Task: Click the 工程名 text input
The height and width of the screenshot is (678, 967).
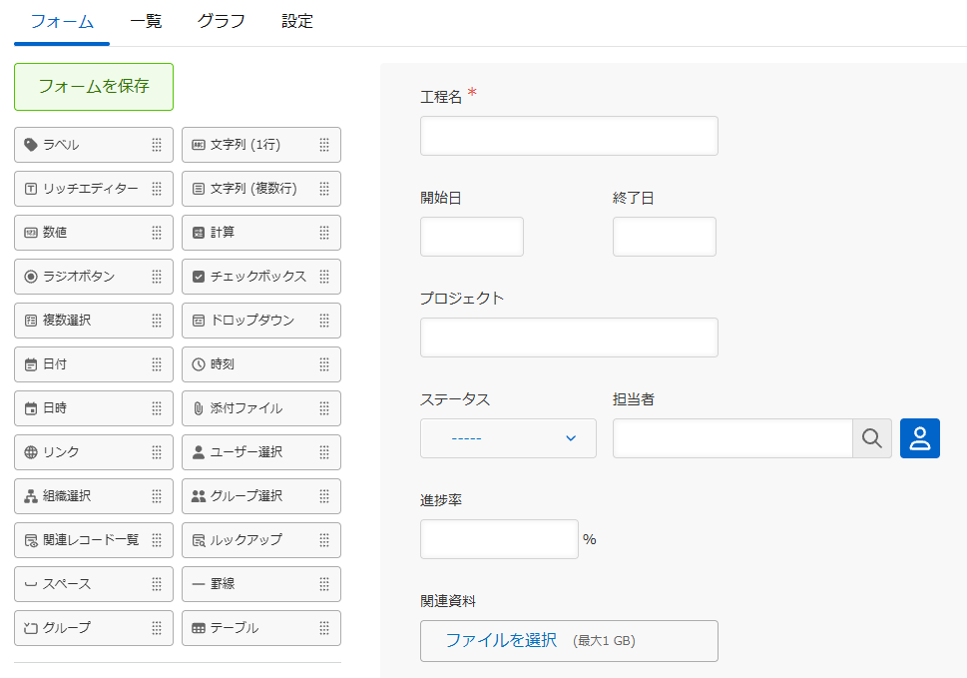Action: [569, 136]
